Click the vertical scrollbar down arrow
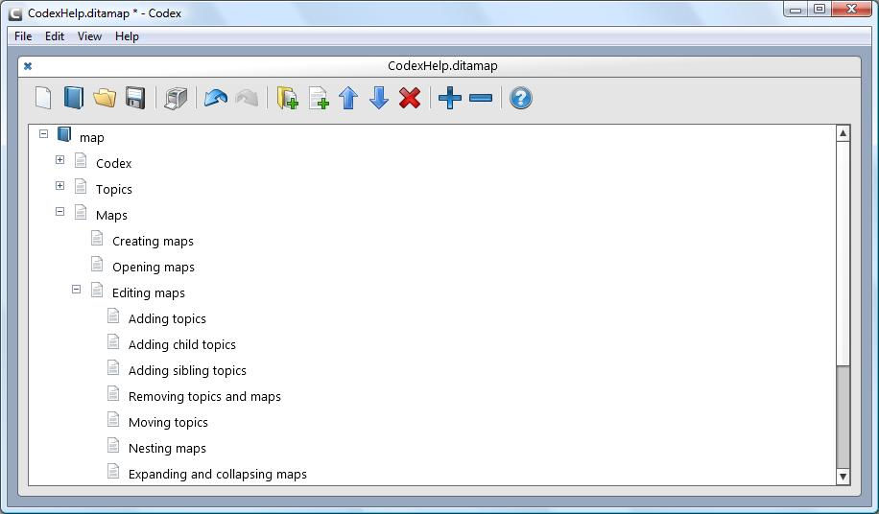 [843, 477]
